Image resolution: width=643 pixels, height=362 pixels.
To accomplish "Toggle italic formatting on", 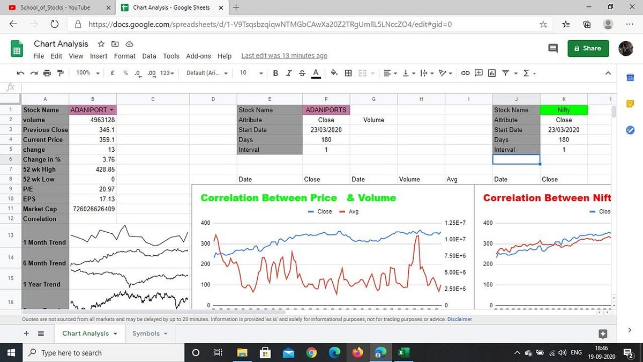I will pyautogui.click(x=288, y=73).
